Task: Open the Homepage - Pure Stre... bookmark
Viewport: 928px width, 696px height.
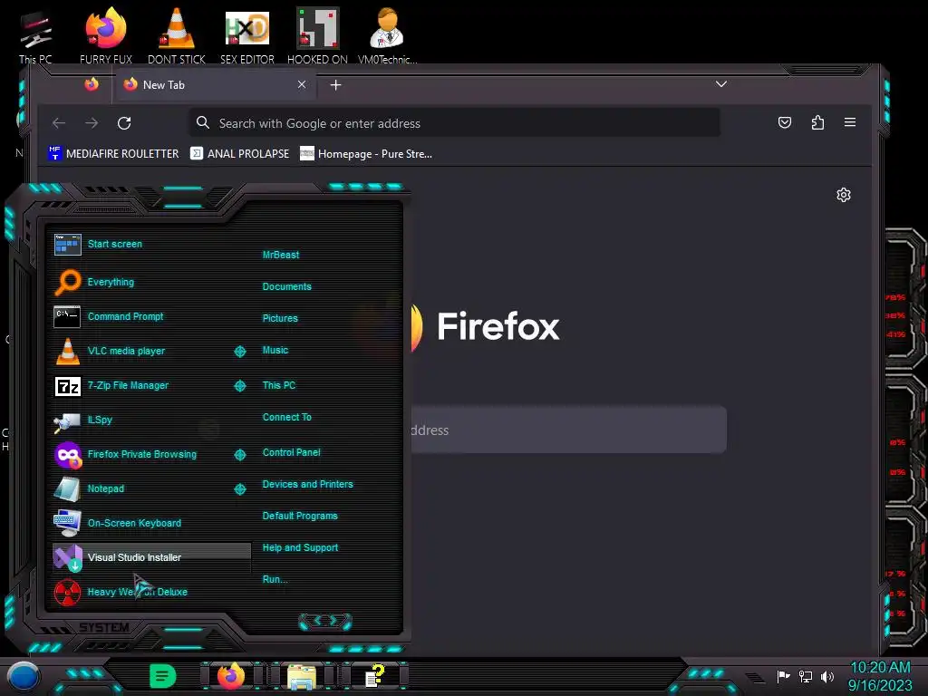Action: (x=366, y=154)
